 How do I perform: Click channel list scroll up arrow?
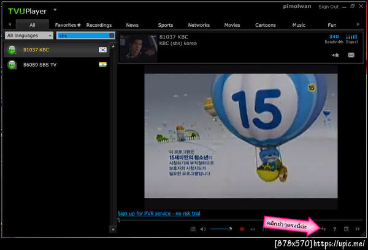pos(113,46)
